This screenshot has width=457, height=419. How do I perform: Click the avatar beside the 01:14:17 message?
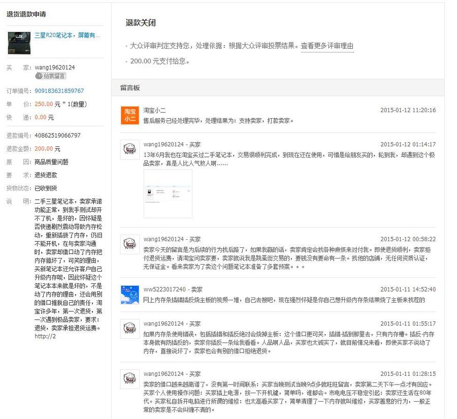[x=129, y=149]
